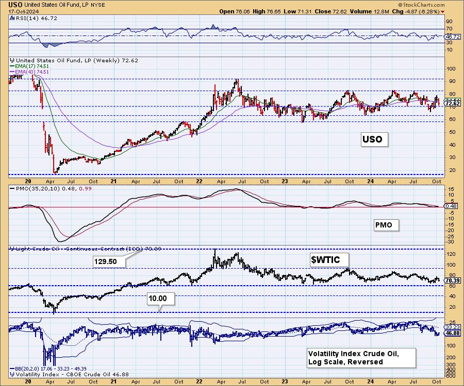Click the red down arrow beside Chg
The height and width of the screenshot is (386, 464).
pos(442,12)
